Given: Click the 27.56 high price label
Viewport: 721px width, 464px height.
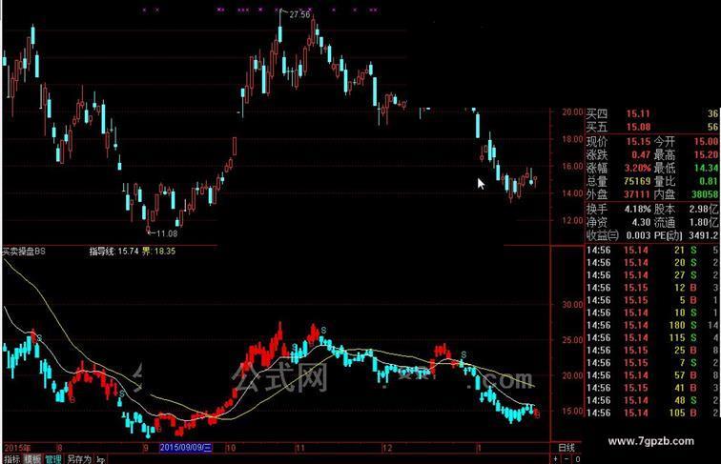Looking at the screenshot, I should coord(299,14).
